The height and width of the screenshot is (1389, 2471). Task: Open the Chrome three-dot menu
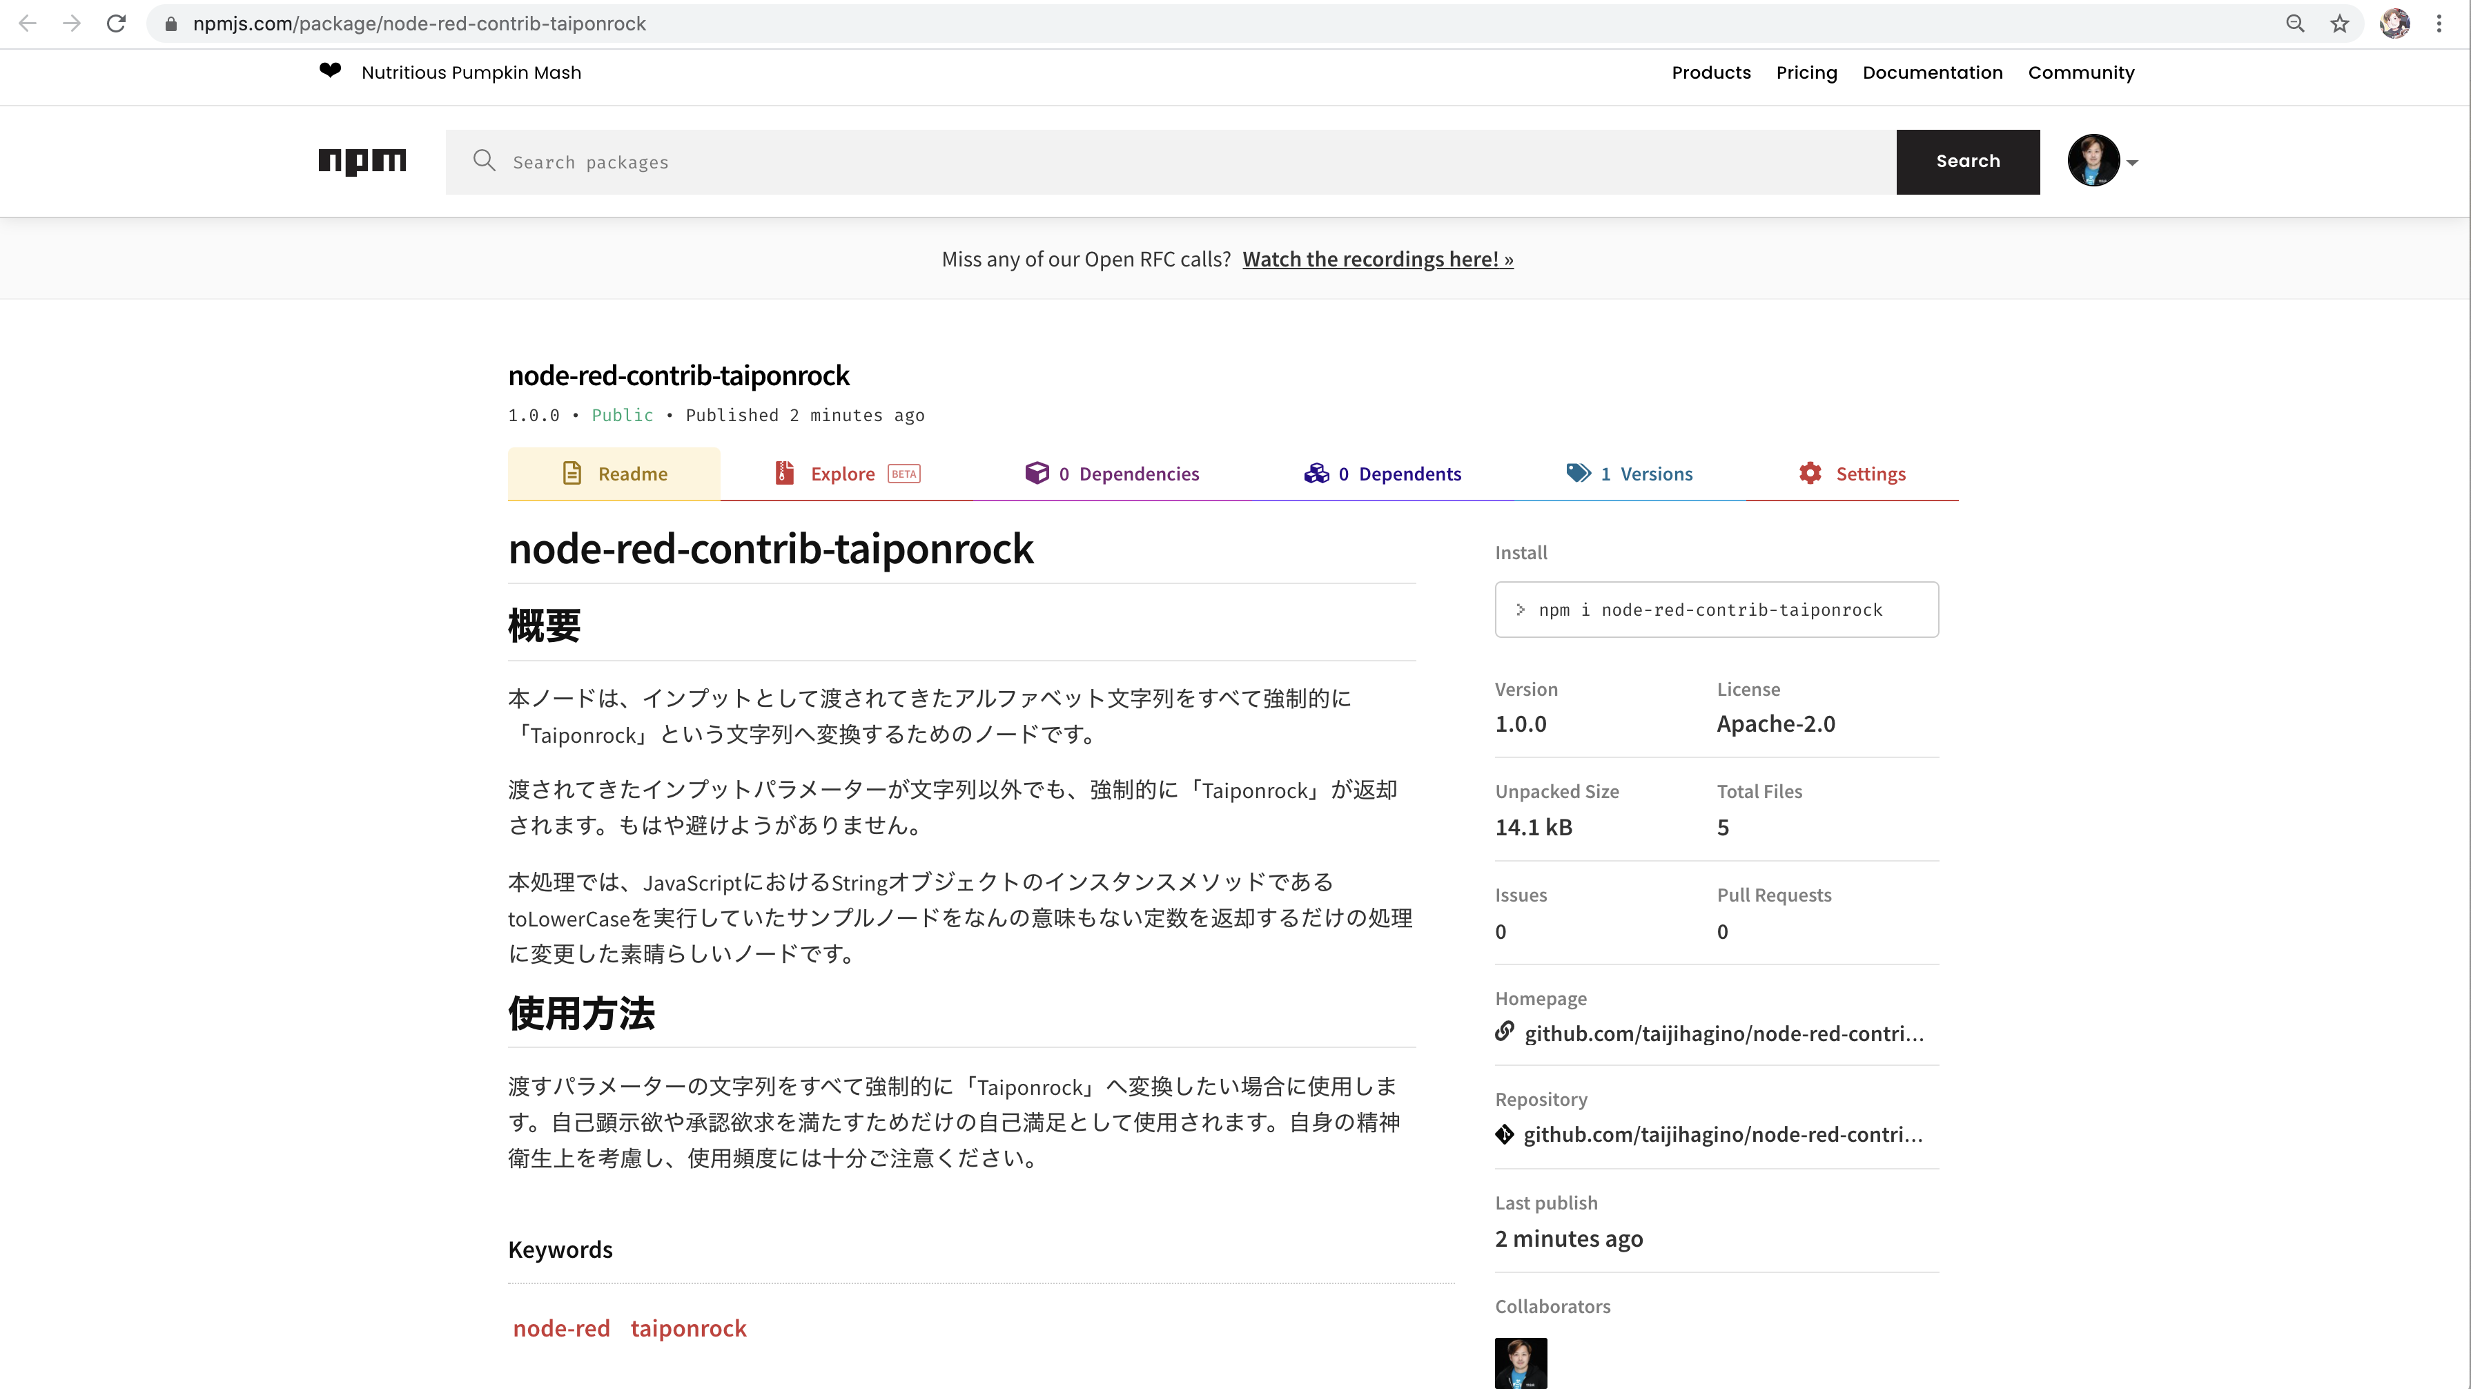point(2439,24)
